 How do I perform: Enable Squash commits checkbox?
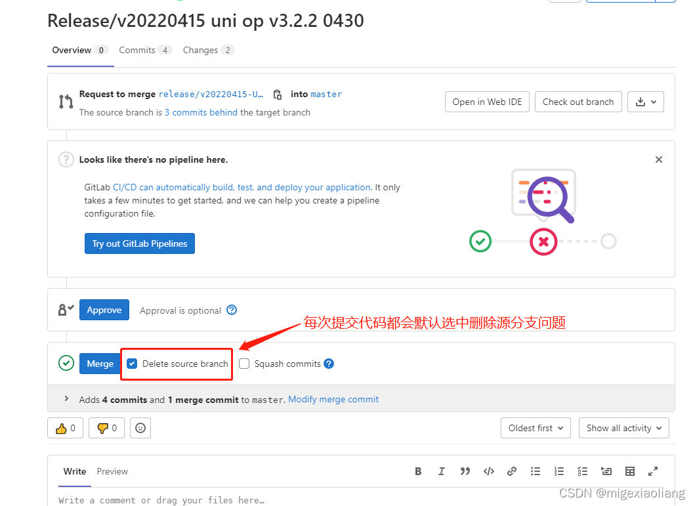tap(244, 364)
